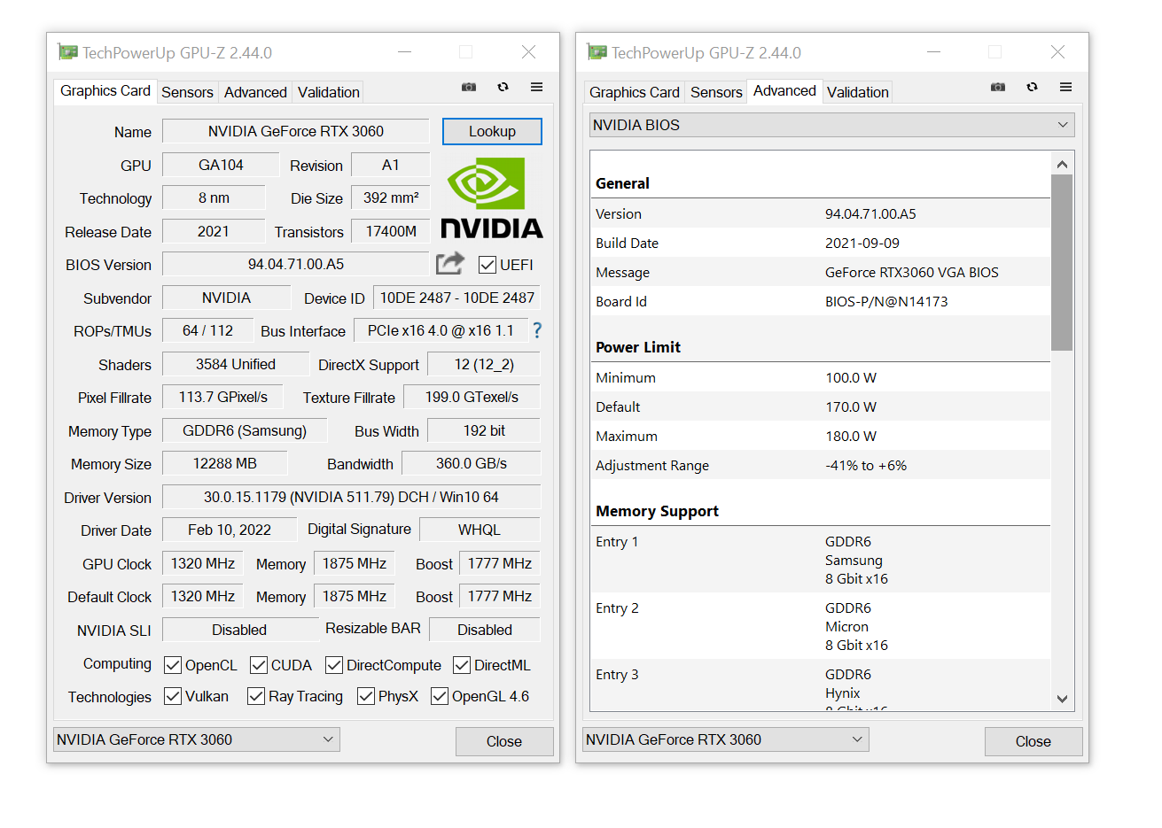Click the refresh icon in right window

click(1032, 87)
